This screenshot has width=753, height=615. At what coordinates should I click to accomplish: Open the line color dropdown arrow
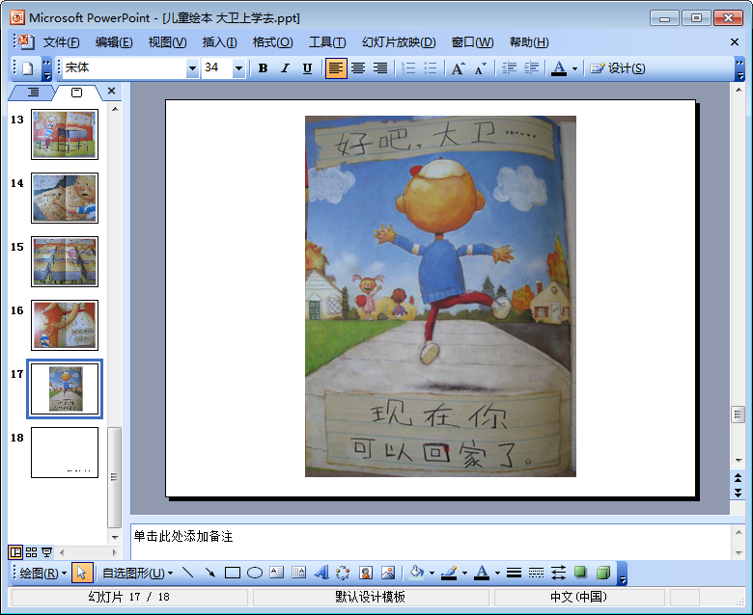point(464,574)
